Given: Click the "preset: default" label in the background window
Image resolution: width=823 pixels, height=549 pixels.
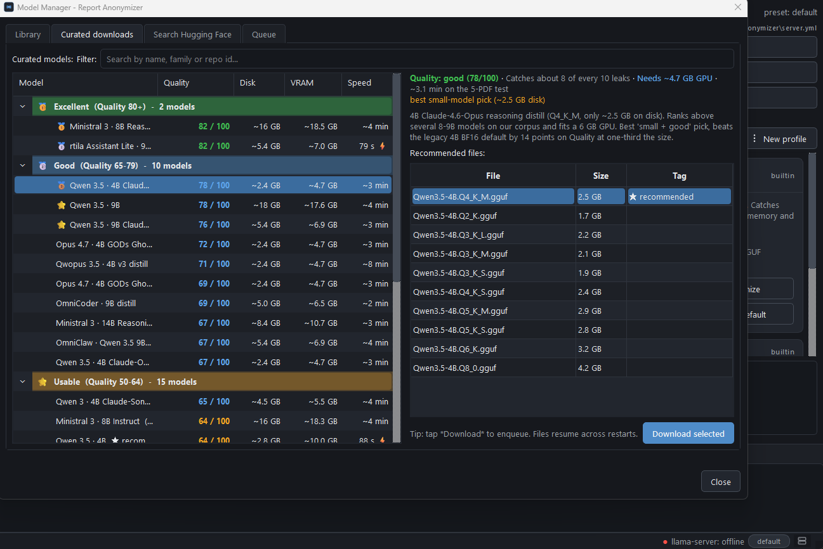Looking at the screenshot, I should pyautogui.click(x=791, y=12).
